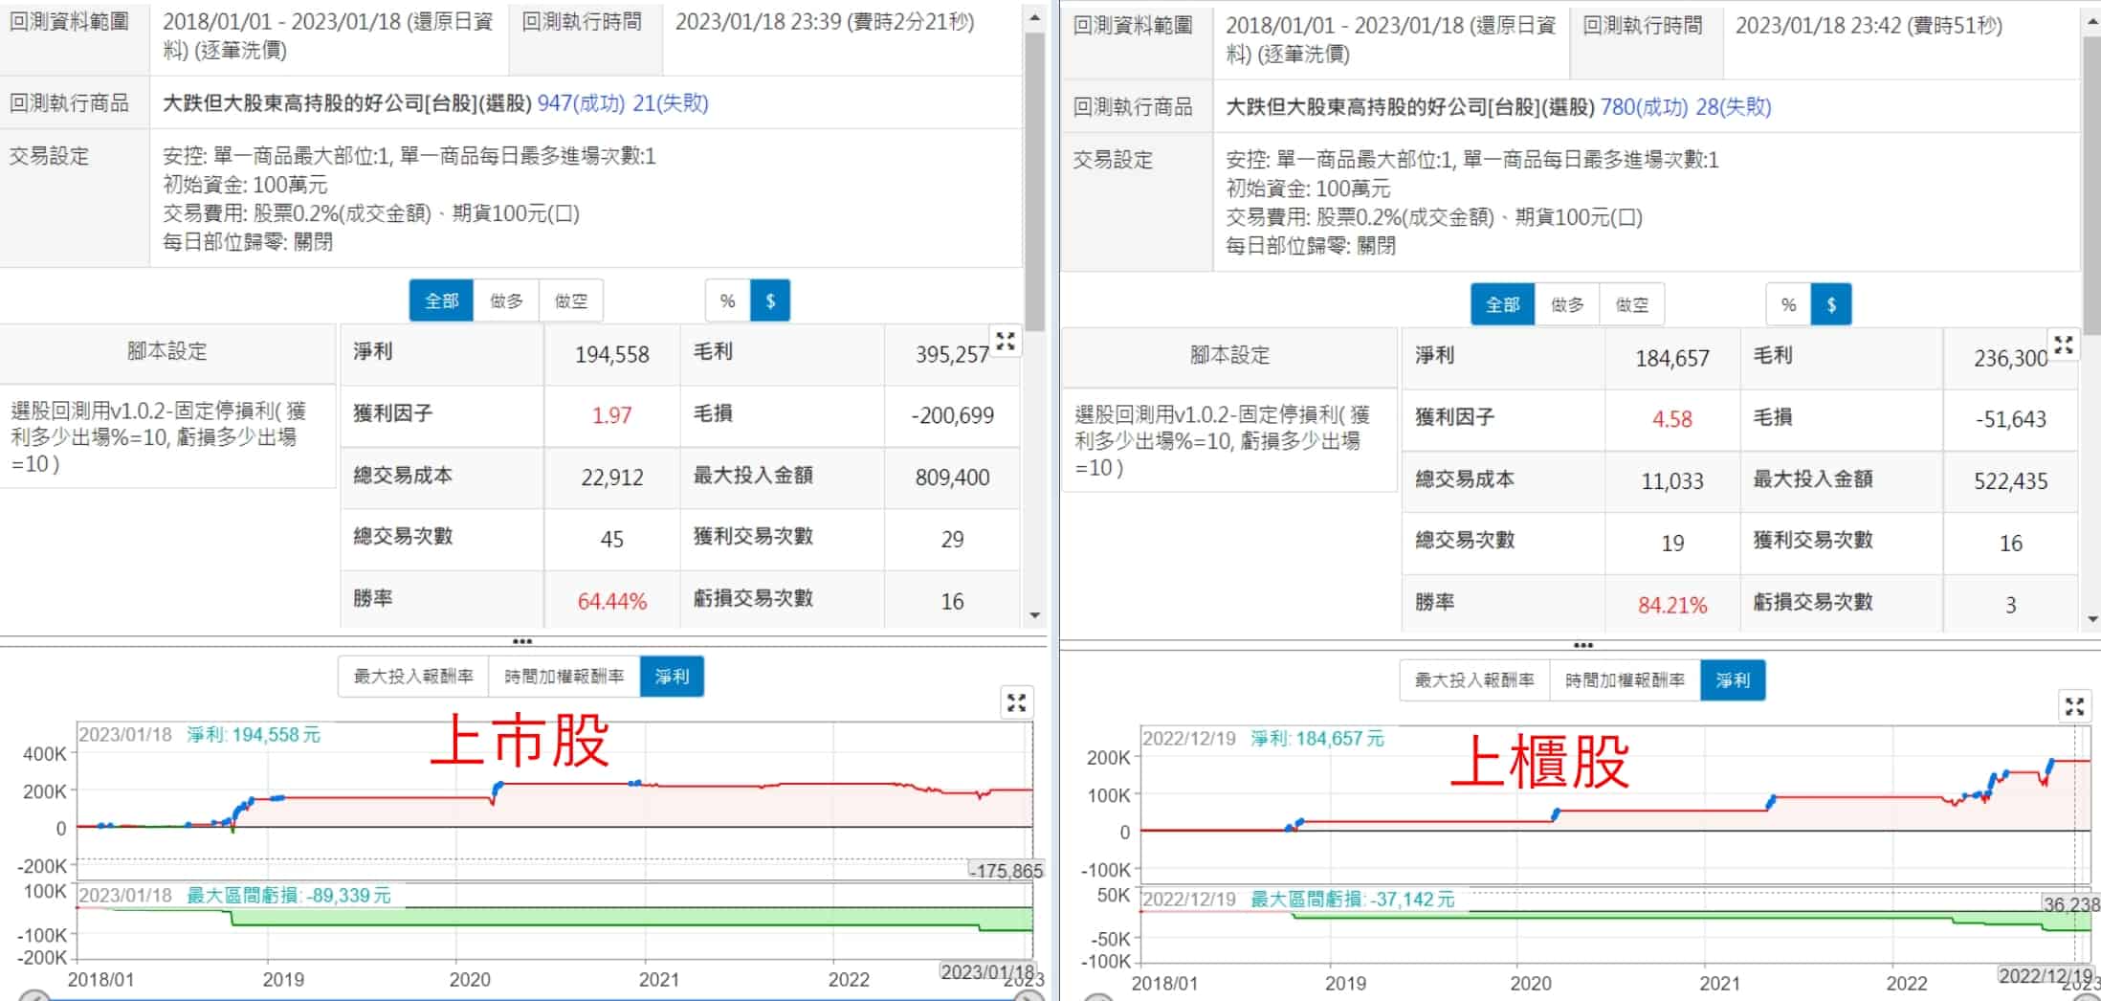Expand the left net profit chart fullscreen icon
The height and width of the screenshot is (1001, 2101).
pos(1016,703)
